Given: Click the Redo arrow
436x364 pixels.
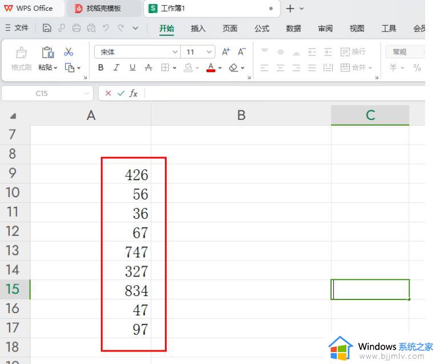Looking at the screenshot, I should click(x=120, y=28).
